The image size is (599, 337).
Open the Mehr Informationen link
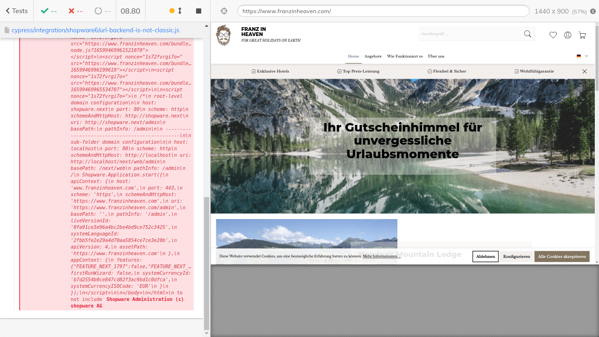(x=381, y=256)
